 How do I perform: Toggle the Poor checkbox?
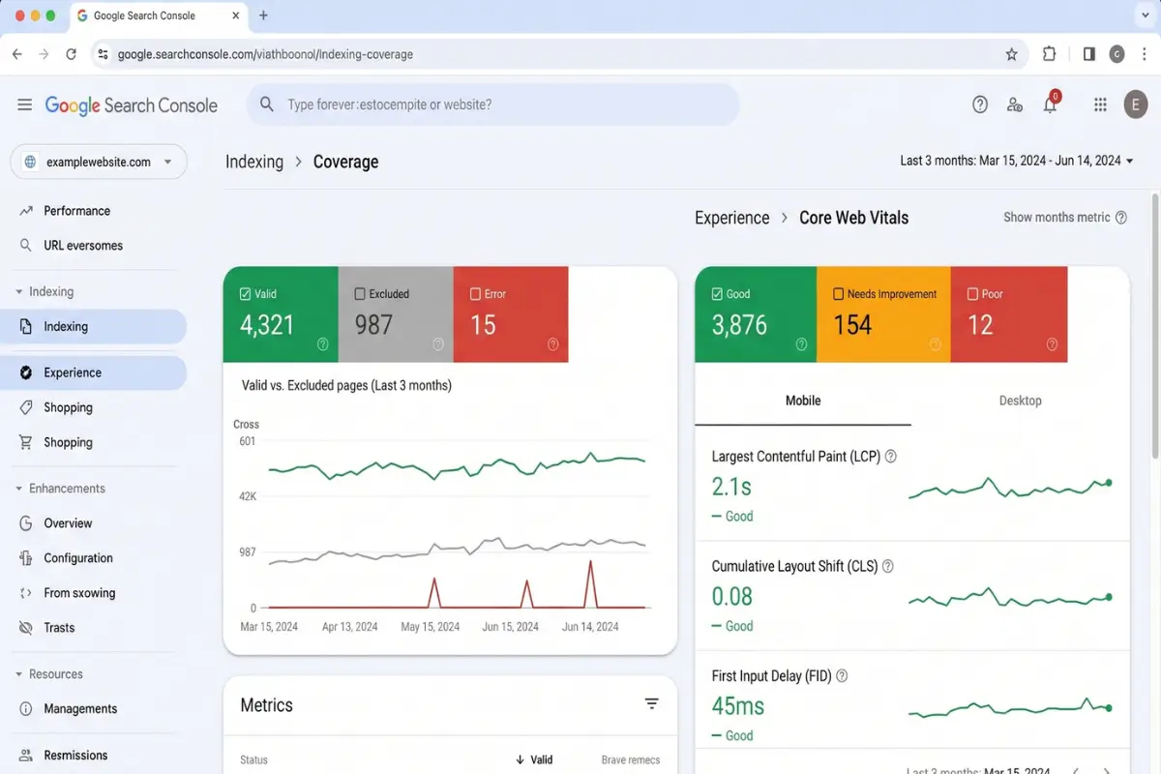pyautogui.click(x=972, y=293)
